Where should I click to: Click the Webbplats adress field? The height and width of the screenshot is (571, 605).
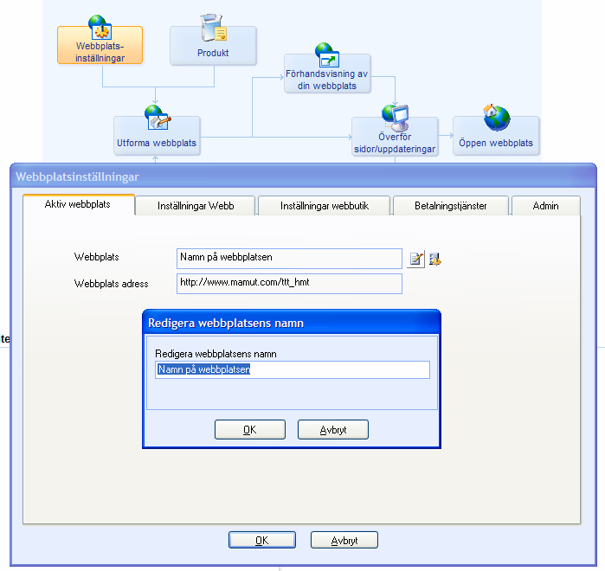click(289, 284)
